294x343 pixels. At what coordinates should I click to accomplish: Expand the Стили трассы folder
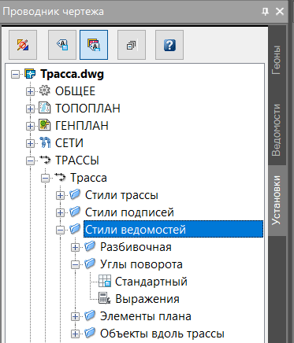tap(60, 195)
